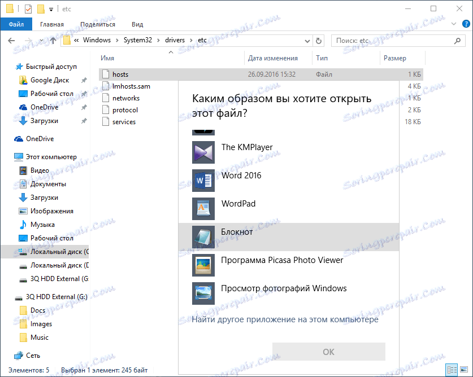Screen dimensions: 473x377
Task: Click the Windows photo viewer icon
Action: pyautogui.click(x=203, y=293)
